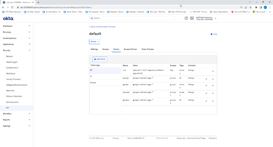Expand the Reports sidebar section
The image size is (273, 147).
tap(16, 120)
